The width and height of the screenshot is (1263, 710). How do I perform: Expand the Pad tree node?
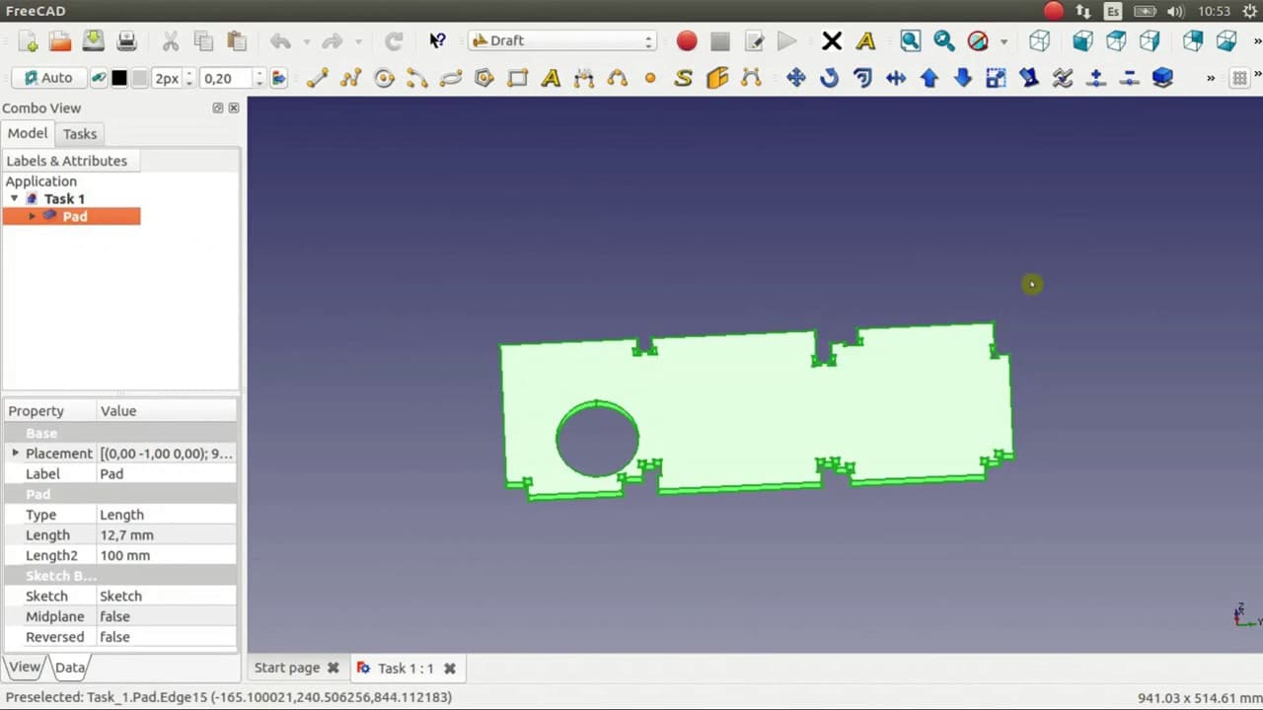tap(32, 216)
